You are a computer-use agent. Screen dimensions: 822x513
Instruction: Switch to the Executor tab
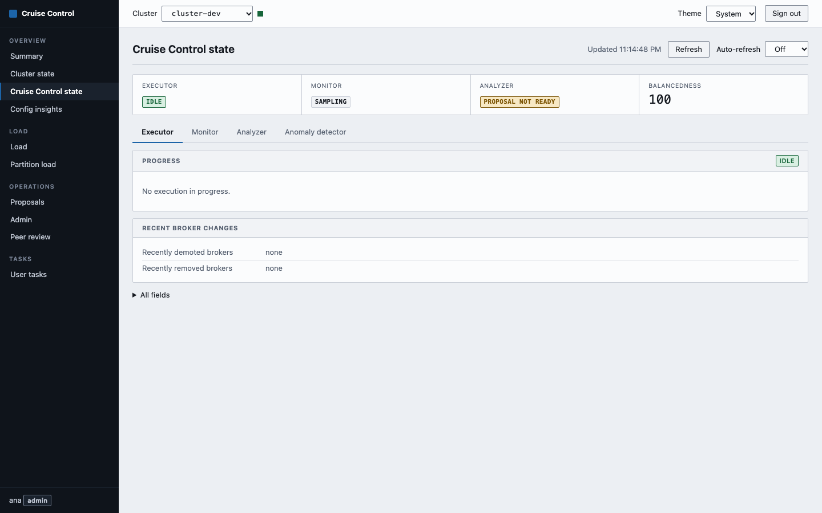158,132
